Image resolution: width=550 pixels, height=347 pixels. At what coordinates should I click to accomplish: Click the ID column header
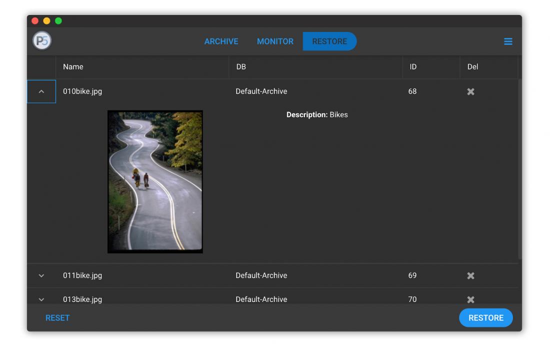pyautogui.click(x=413, y=67)
